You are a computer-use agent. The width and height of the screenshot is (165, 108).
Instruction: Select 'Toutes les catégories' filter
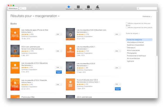coord(139,40)
